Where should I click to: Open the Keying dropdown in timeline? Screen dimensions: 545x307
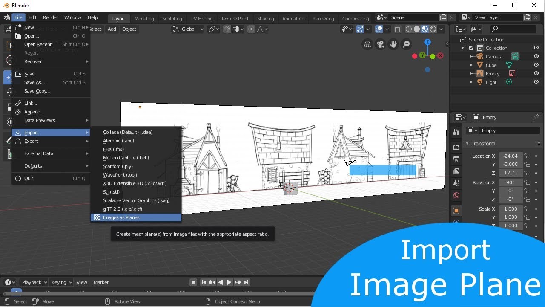62,282
